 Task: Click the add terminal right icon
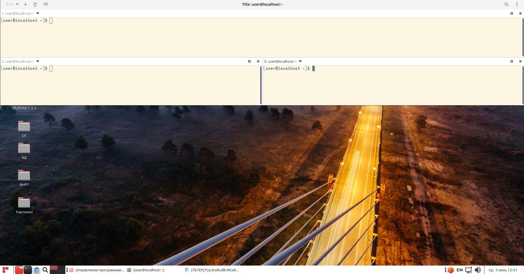pyautogui.click(x=35, y=4)
